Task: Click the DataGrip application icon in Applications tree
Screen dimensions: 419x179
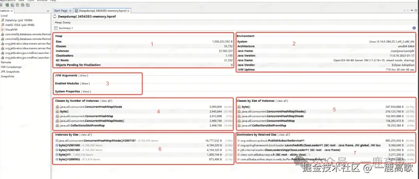Action: 3,20
